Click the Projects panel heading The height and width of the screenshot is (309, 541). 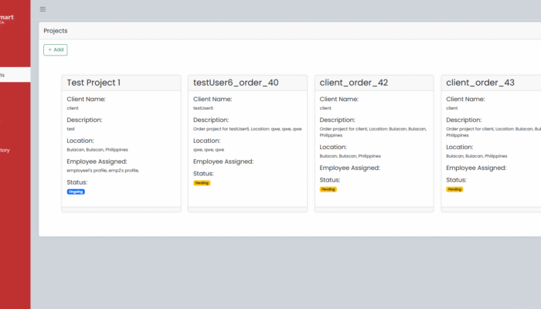(56, 31)
